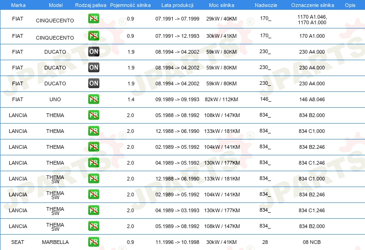Click production years 07.1991 -> 12.1993
Screen dimensions: 365x250
(x=177, y=36)
